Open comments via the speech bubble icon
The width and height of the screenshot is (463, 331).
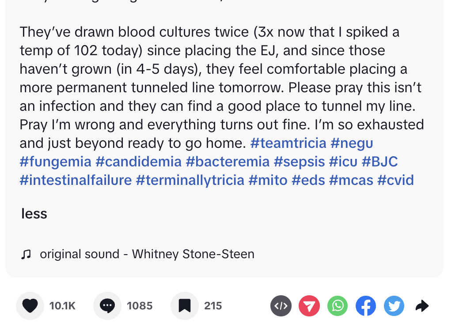coord(107,306)
